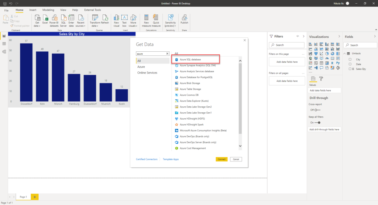Screen dimensions: 378x205
Task: Toggle the Keep all filters switch
Action: coord(317,123)
